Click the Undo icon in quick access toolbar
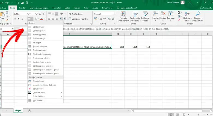 point(6,2)
